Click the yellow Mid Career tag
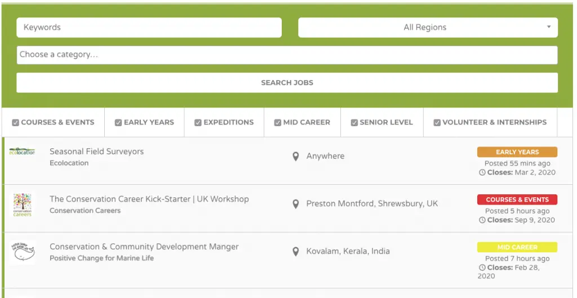The image size is (577, 298). tap(517, 247)
